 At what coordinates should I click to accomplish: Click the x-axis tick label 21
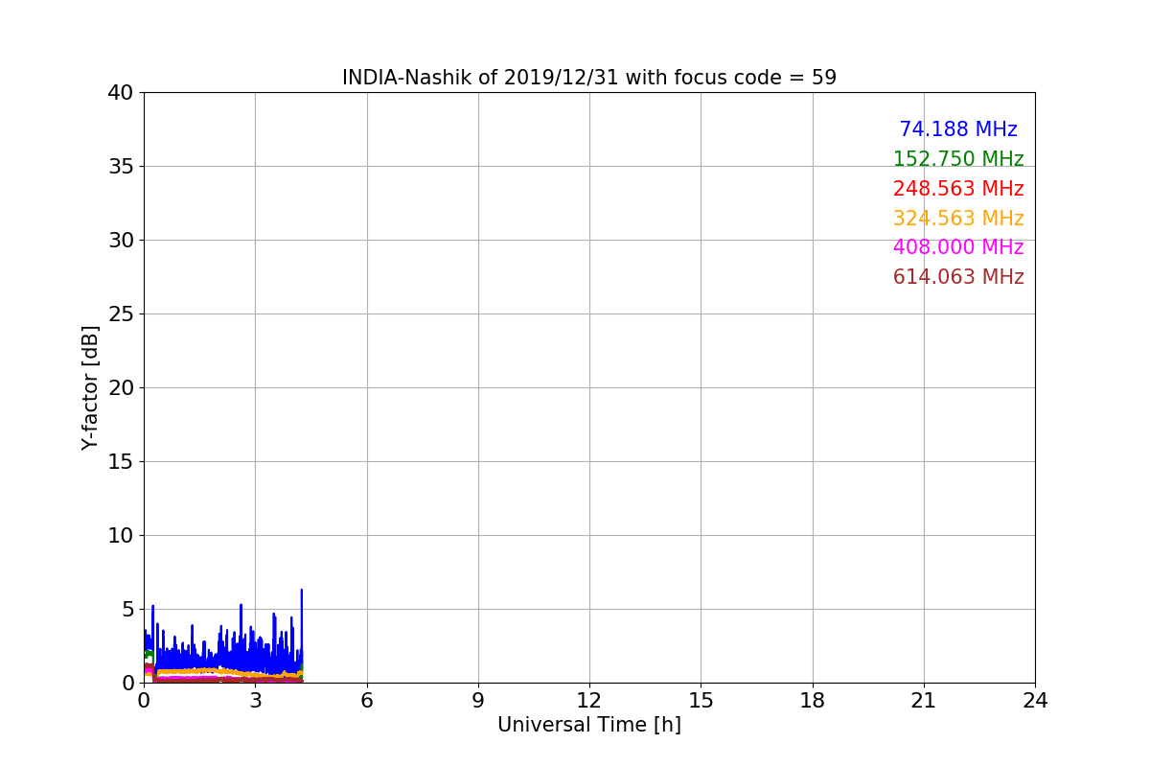point(924,701)
